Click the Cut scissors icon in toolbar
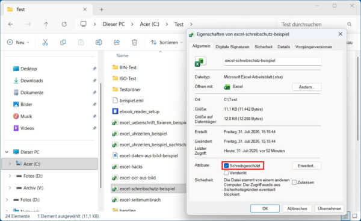 click(x=45, y=42)
